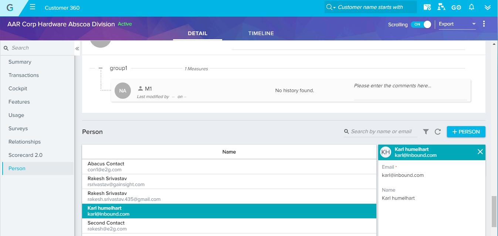The width and height of the screenshot is (498, 236).
Task: Select the Abacus Contact row
Action: [229, 166]
